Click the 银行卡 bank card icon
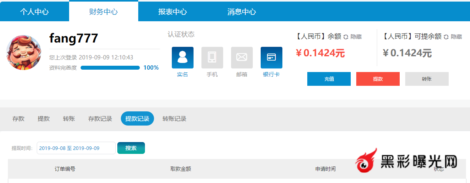Screen dimensions: 470x183 pyautogui.click(x=271, y=57)
